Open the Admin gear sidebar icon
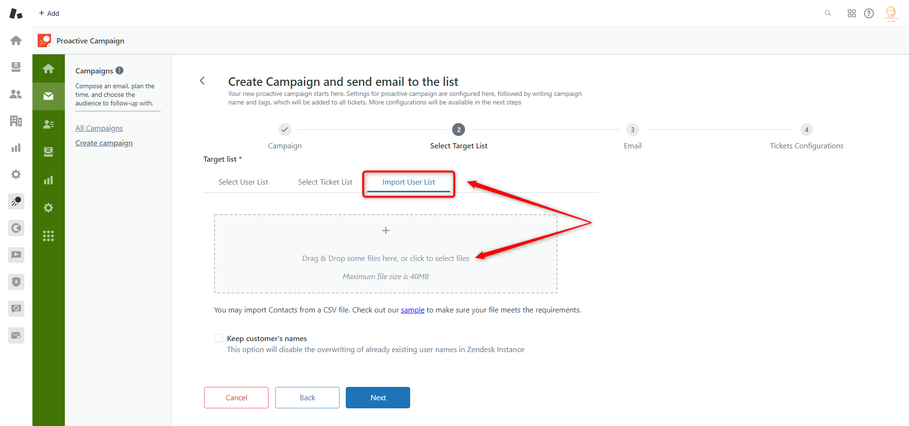The height and width of the screenshot is (426, 909). (16, 175)
